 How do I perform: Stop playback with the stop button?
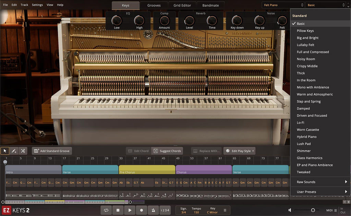[118, 210]
